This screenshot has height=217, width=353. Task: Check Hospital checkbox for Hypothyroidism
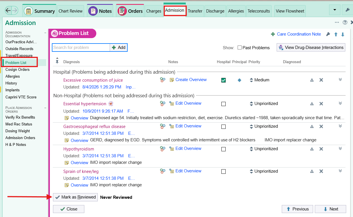pyautogui.click(x=223, y=149)
